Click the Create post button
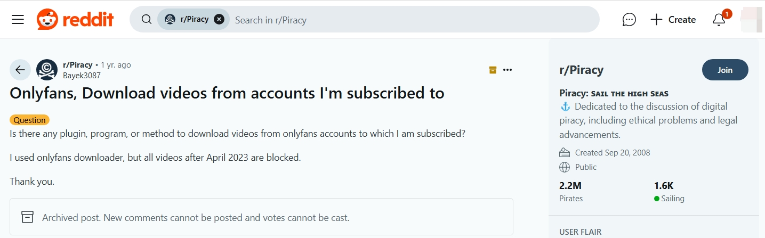 click(673, 20)
